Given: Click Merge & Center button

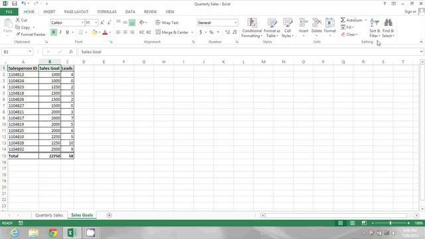Looking at the screenshot, I should point(172,33).
